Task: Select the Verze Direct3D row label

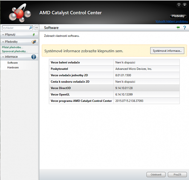Action: click(61, 88)
